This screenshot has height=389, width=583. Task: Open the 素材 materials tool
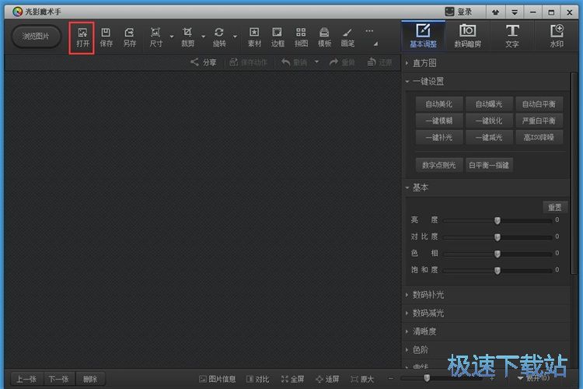click(254, 37)
